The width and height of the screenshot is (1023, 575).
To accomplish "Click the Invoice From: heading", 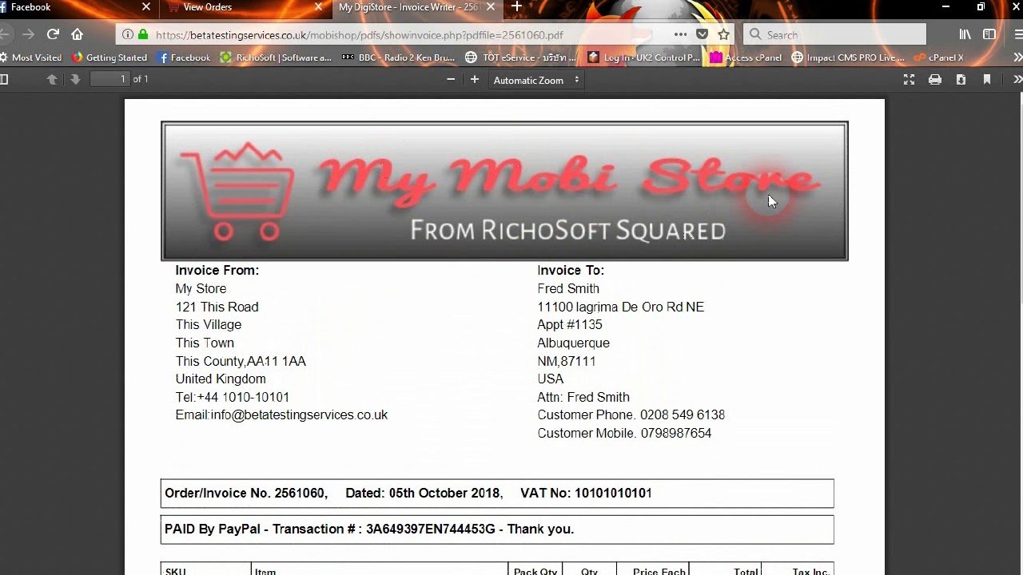I will click(217, 270).
